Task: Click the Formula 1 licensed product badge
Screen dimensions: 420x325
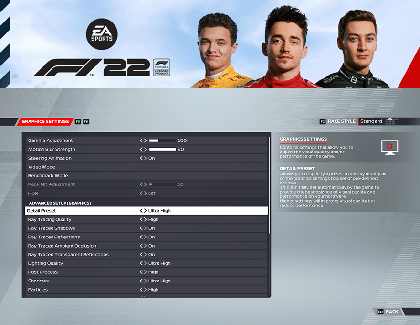Action: (161, 67)
